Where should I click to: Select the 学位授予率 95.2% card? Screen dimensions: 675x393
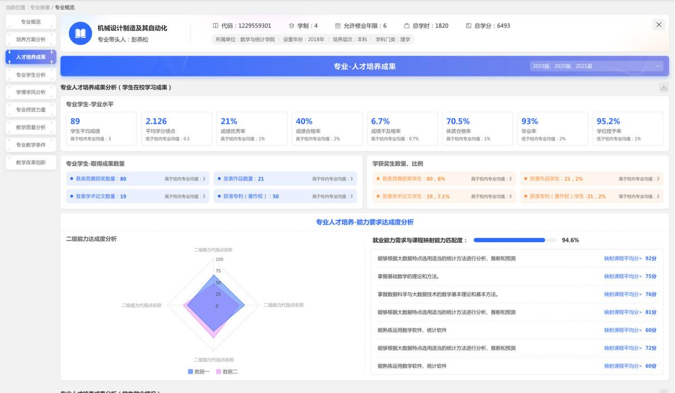point(628,128)
